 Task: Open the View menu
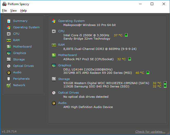tap(13, 11)
